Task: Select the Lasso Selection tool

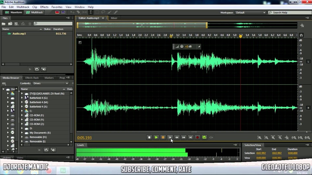Action: [103, 12]
